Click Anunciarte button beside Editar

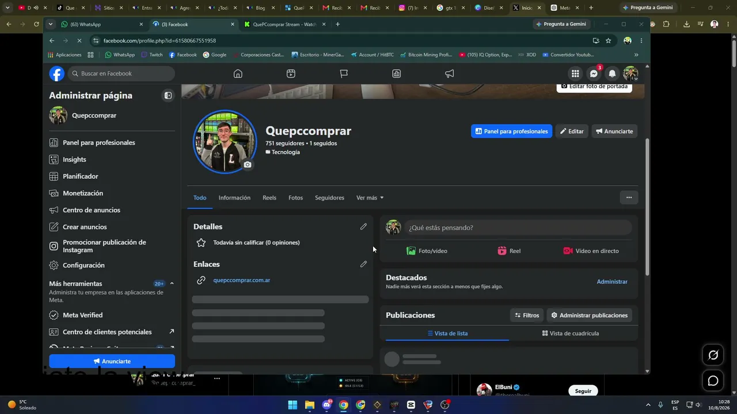point(614,131)
